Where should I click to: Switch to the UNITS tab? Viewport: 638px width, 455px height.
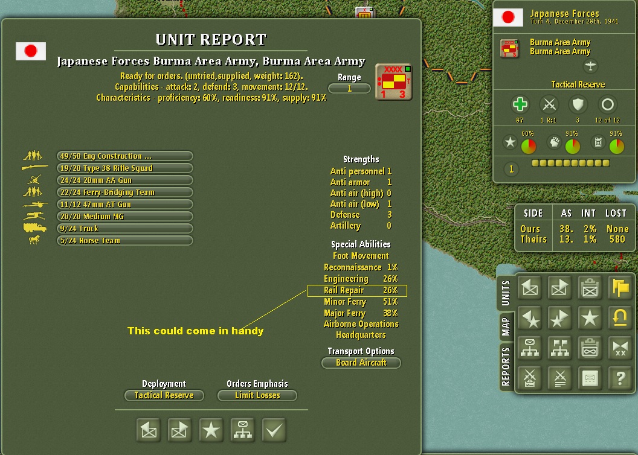point(506,293)
